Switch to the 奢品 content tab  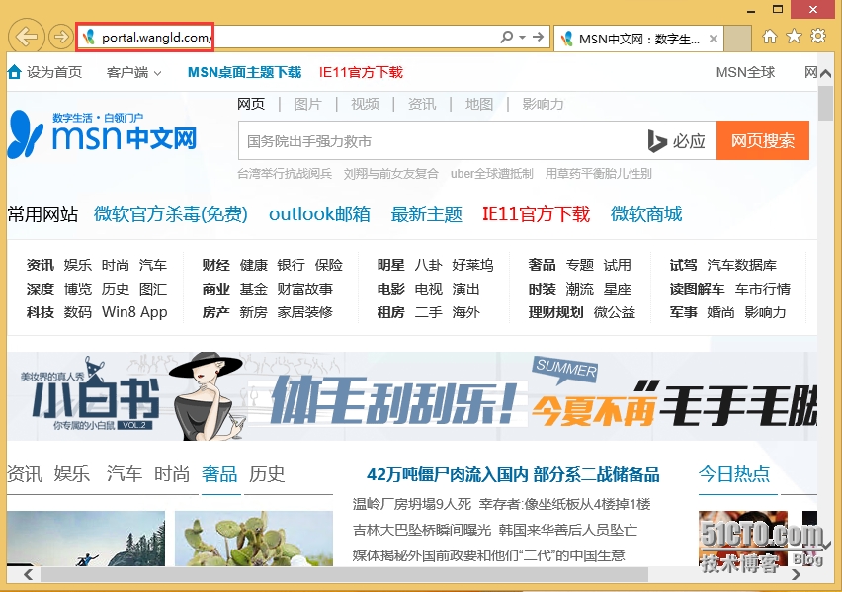pos(219,473)
